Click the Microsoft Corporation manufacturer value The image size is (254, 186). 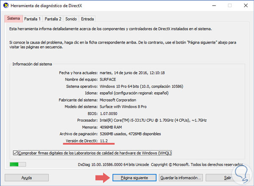[118, 100]
